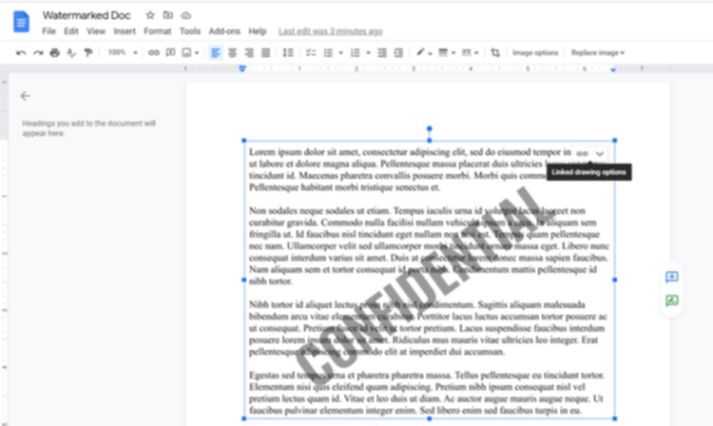Click the rotation handle above the drawing

430,128
